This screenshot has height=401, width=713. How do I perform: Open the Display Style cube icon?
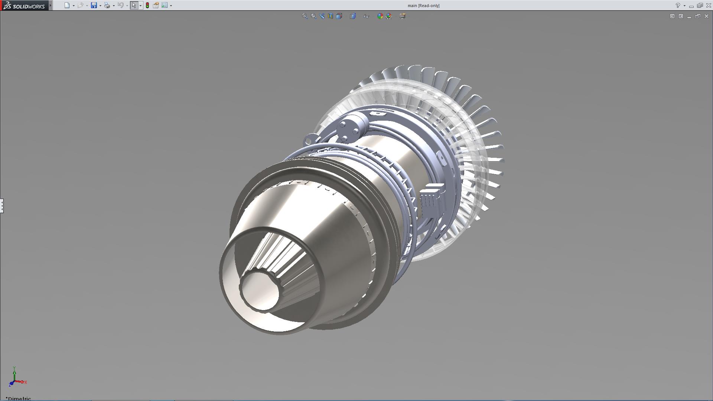click(x=353, y=16)
